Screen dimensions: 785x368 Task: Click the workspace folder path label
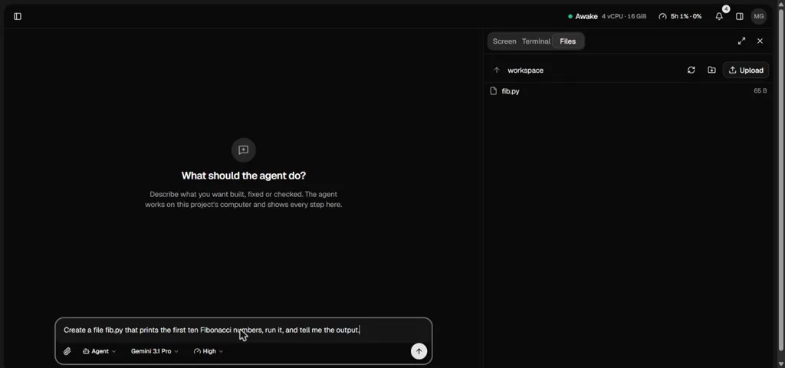525,71
